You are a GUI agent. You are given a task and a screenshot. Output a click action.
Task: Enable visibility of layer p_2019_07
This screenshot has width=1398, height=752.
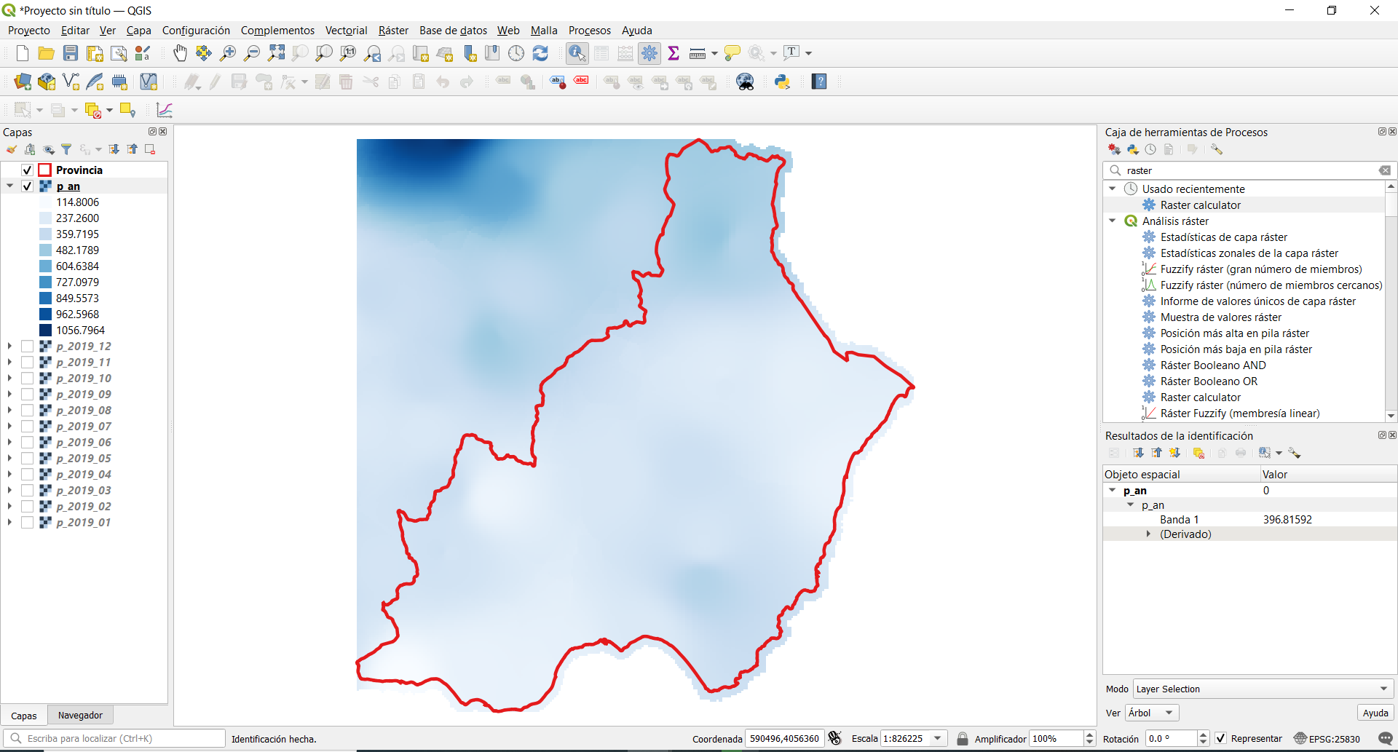pos(27,426)
